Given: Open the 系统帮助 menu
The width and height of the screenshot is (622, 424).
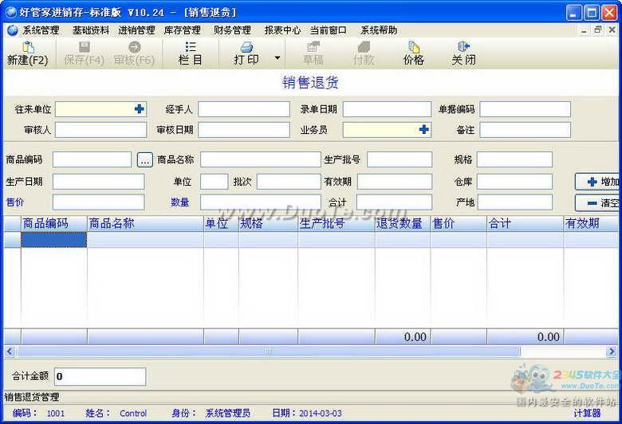Looking at the screenshot, I should 379,30.
